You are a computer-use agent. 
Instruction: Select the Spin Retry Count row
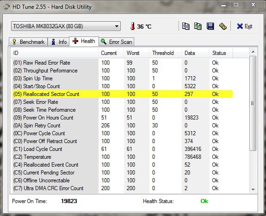click(123, 126)
